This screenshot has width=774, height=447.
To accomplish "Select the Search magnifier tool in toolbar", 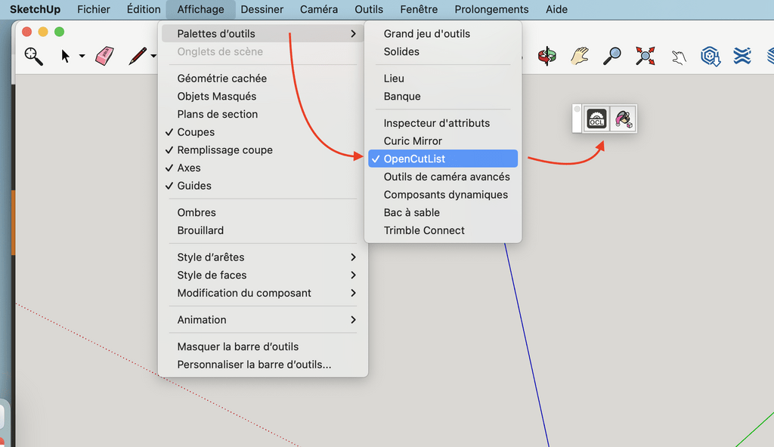I will point(33,56).
